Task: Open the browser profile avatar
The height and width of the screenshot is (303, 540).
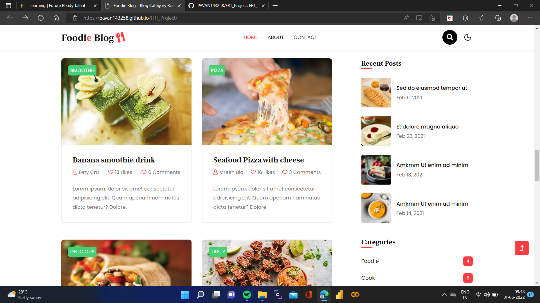Action: tap(514, 18)
